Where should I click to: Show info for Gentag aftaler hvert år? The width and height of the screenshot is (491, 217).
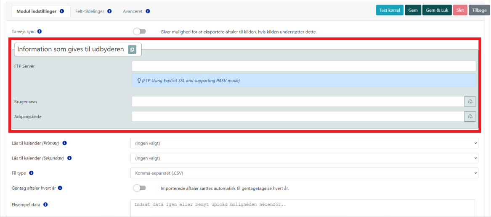60,188
